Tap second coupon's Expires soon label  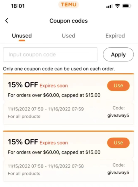(x=54, y=143)
